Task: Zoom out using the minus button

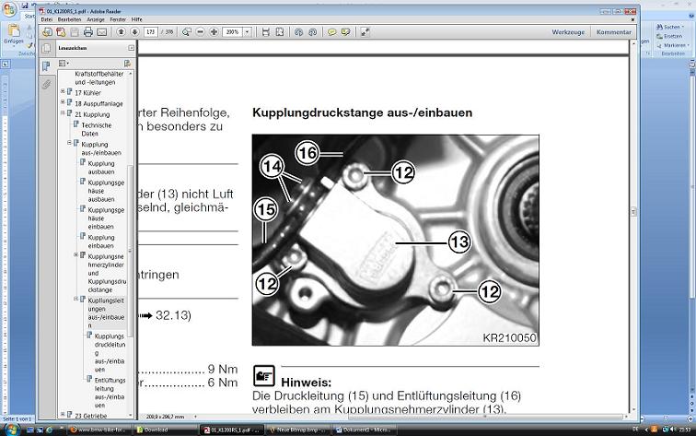Action: click(x=200, y=32)
